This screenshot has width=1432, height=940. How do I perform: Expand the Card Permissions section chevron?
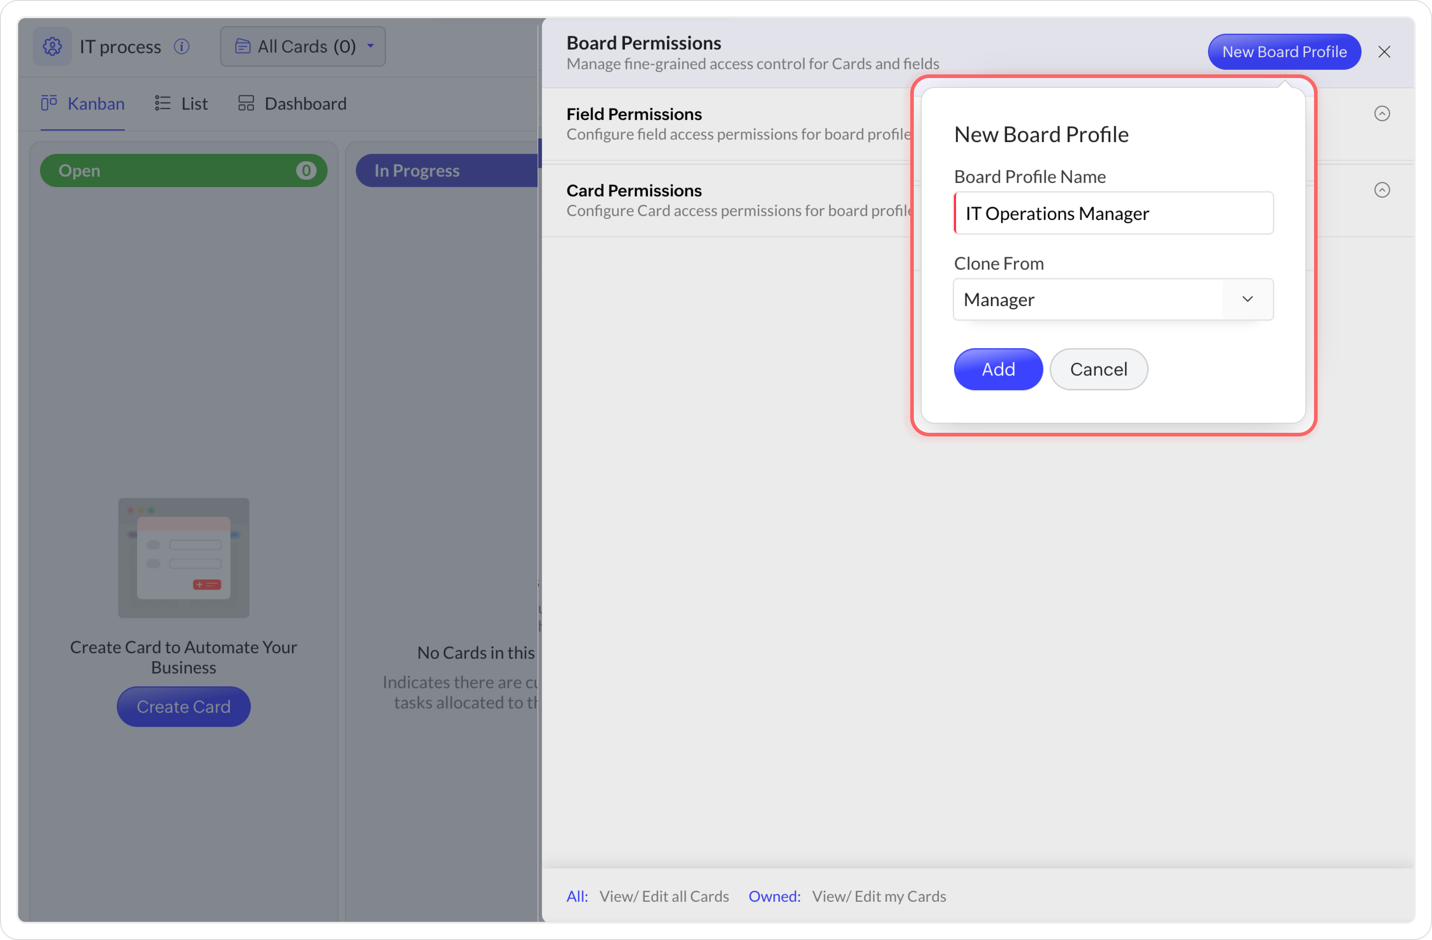pyautogui.click(x=1381, y=190)
